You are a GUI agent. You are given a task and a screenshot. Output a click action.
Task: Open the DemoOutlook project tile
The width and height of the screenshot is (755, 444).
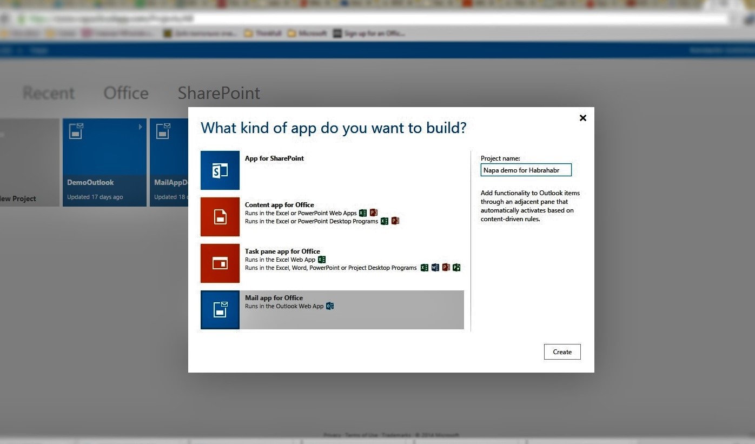click(x=104, y=162)
